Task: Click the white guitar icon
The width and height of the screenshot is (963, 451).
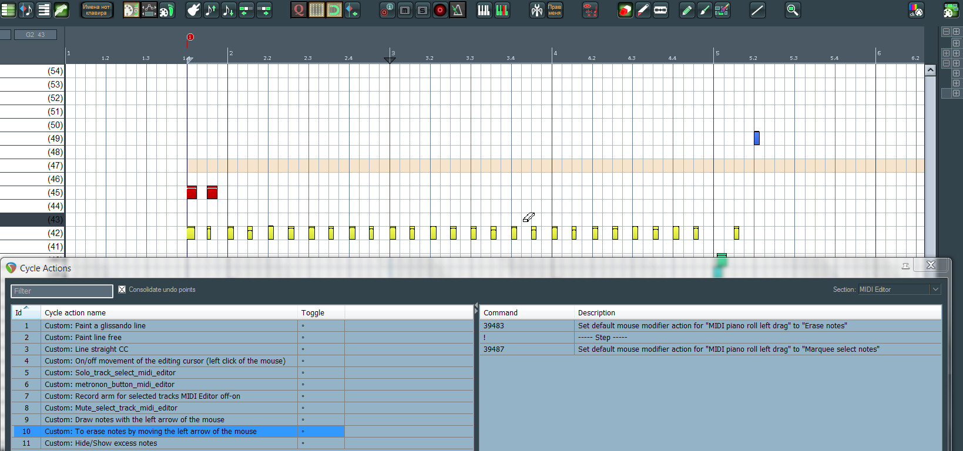Action: point(193,10)
